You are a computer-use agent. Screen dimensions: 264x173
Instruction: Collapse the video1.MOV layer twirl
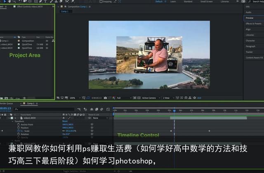(9, 118)
